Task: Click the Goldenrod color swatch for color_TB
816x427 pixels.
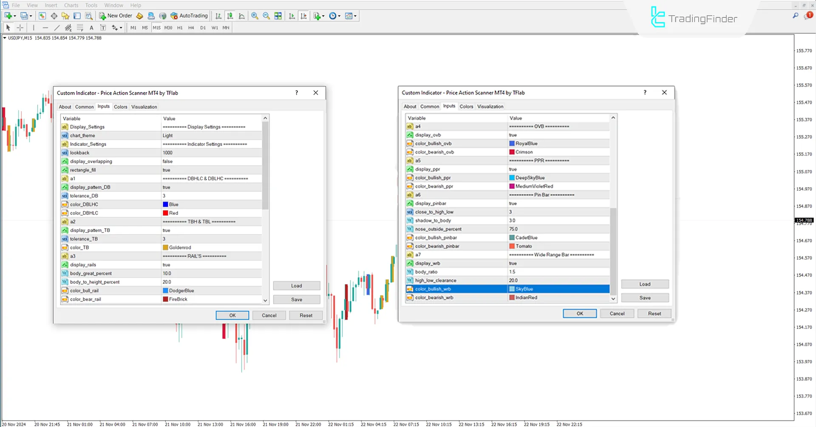Action: click(x=165, y=247)
